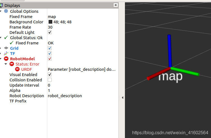This screenshot has height=138, width=211.
Task: Click the Frame Rate property label
Action: tap(20, 27)
